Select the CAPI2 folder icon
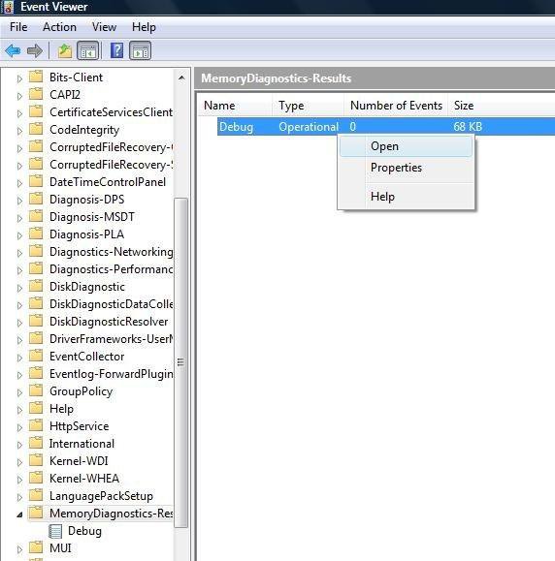The height and width of the screenshot is (561, 555). [36, 94]
